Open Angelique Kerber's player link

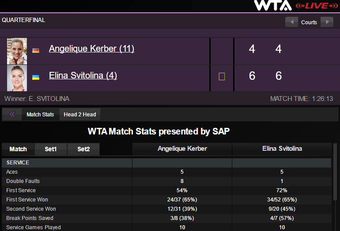coord(91,48)
